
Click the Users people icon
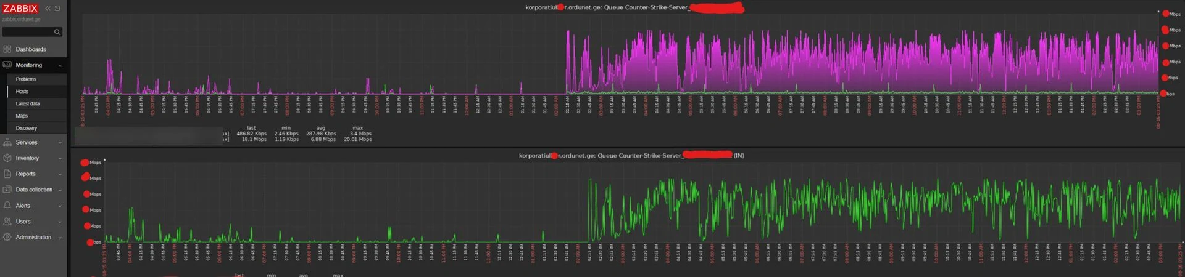coord(7,221)
